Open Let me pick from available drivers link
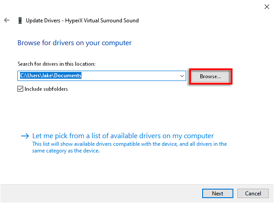This screenshot has height=203, width=274. [x=123, y=136]
